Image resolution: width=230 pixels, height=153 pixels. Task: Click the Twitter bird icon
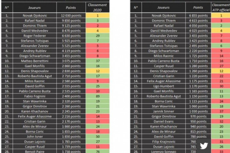coord(204,146)
